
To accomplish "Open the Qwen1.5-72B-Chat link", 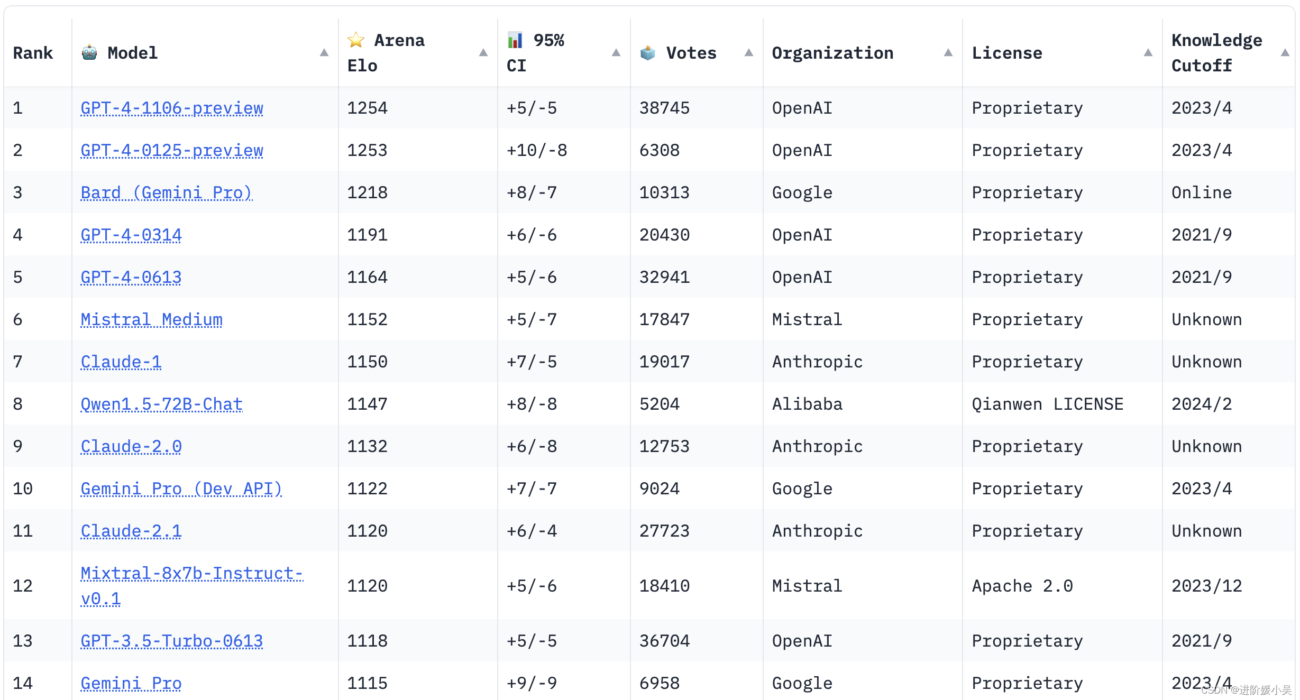I will click(x=162, y=404).
